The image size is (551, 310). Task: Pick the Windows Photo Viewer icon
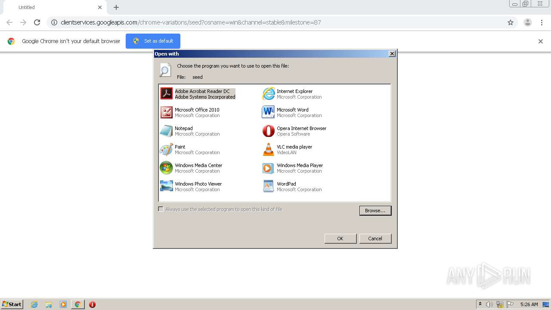tap(166, 186)
